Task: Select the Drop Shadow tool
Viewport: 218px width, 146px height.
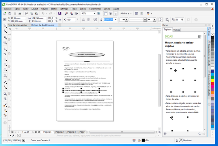Action: (5, 94)
